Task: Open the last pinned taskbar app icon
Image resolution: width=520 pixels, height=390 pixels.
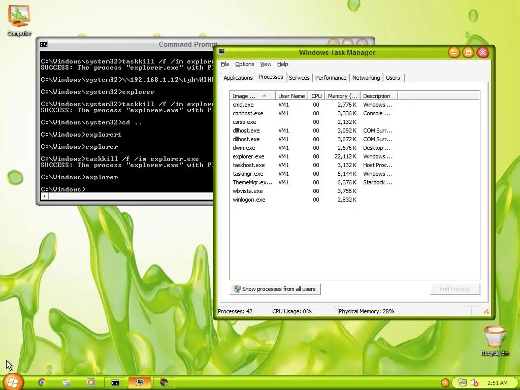Action: (164, 382)
